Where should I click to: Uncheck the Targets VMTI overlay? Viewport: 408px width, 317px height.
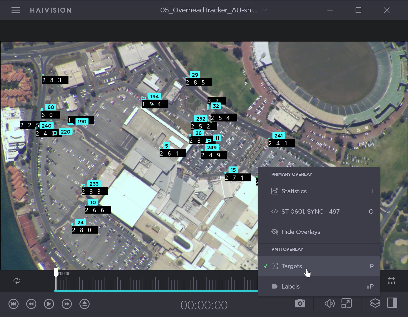(x=291, y=266)
